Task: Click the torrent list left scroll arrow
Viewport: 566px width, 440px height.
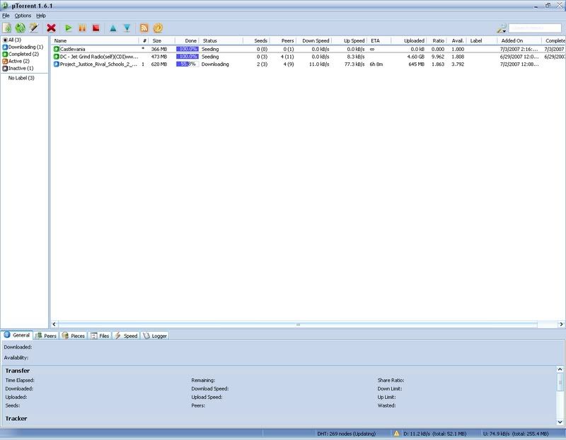Action: tap(54, 325)
